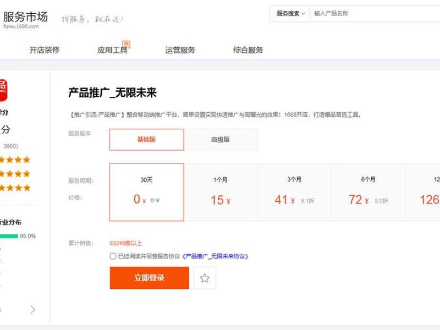Select the 高级版 service version
Image resolution: width=440 pixels, height=330 pixels.
click(221, 140)
